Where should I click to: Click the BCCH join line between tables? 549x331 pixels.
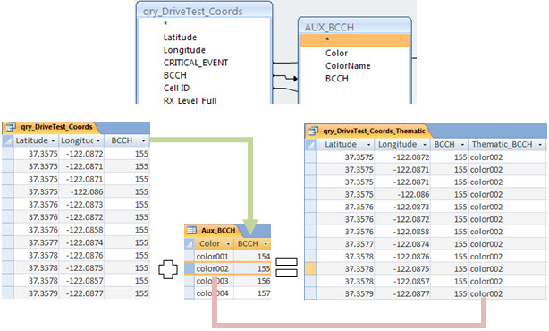(x=286, y=77)
